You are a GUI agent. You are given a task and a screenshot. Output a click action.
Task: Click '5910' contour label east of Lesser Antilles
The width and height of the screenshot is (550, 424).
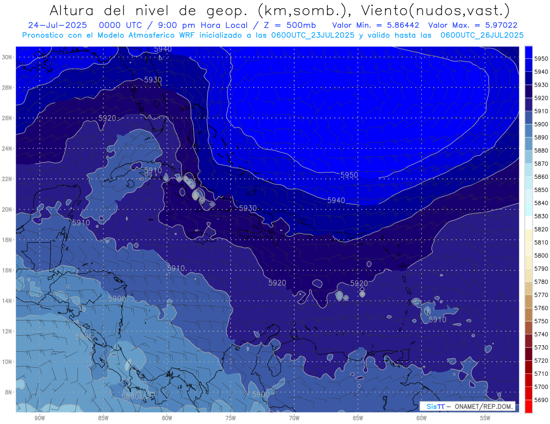click(437, 320)
